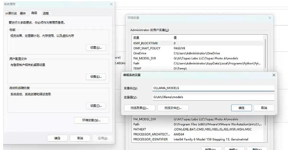Select system Path variable with VMware
This screenshot has width=288, height=150.
coord(198,124)
